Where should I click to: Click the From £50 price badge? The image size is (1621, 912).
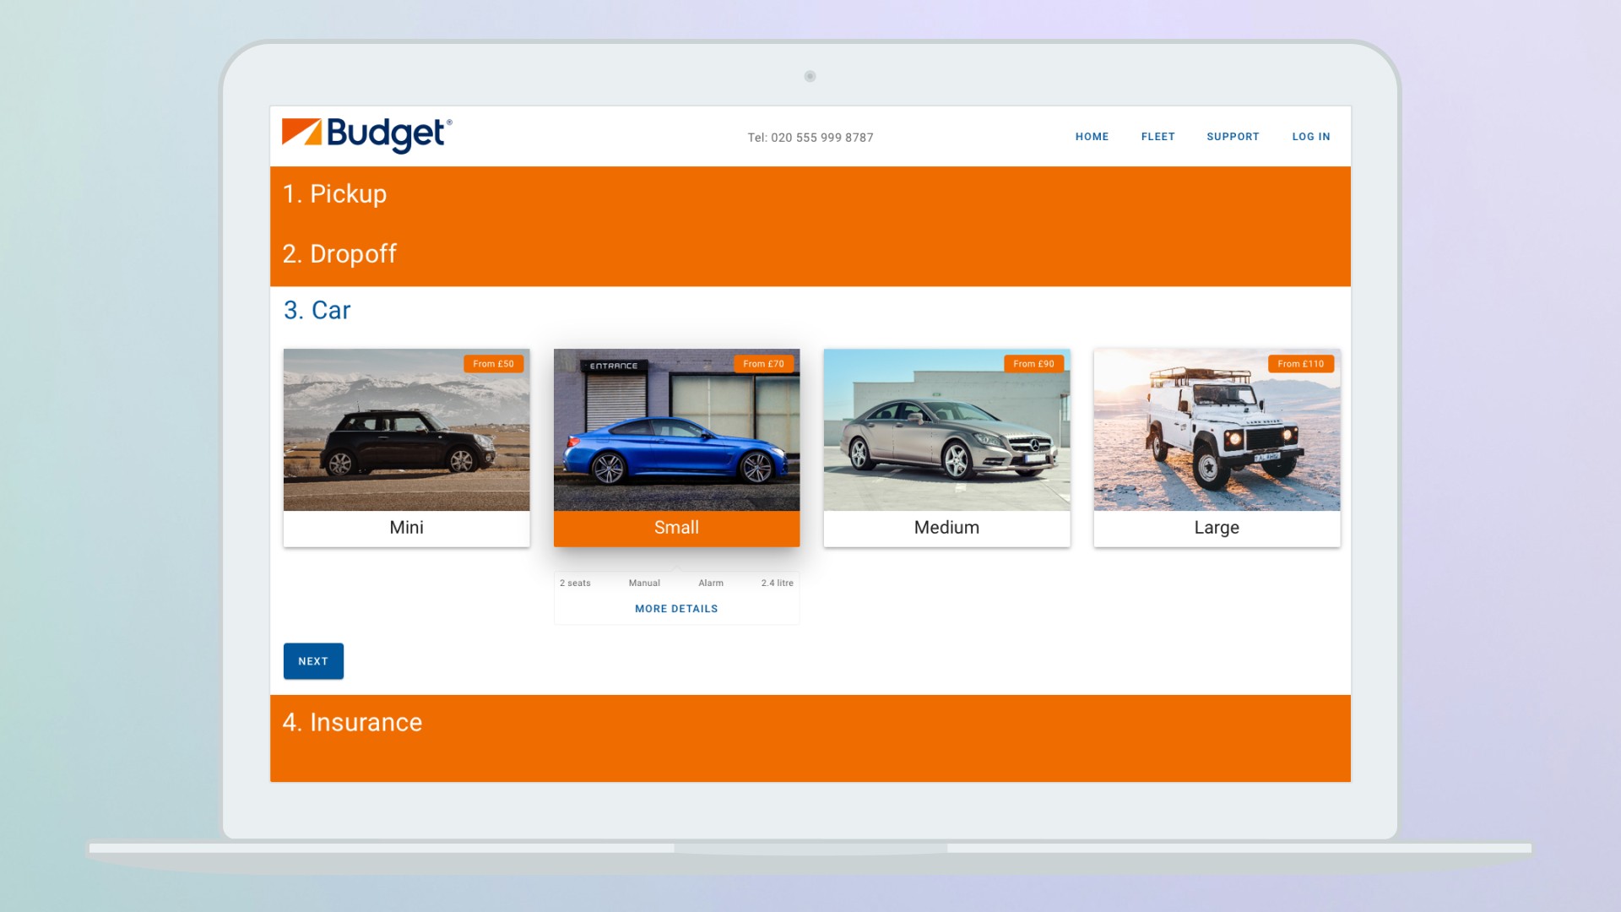pos(493,364)
